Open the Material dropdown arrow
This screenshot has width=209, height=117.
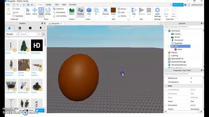[x=105, y=17]
